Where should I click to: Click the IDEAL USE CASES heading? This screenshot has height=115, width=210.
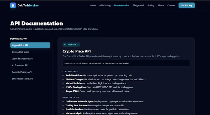coord(71,97)
